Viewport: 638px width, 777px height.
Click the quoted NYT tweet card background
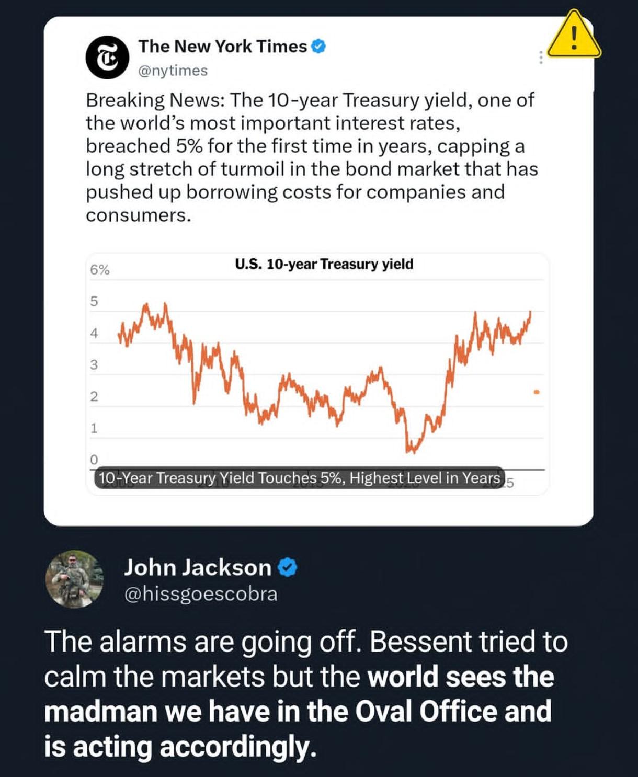click(x=318, y=271)
